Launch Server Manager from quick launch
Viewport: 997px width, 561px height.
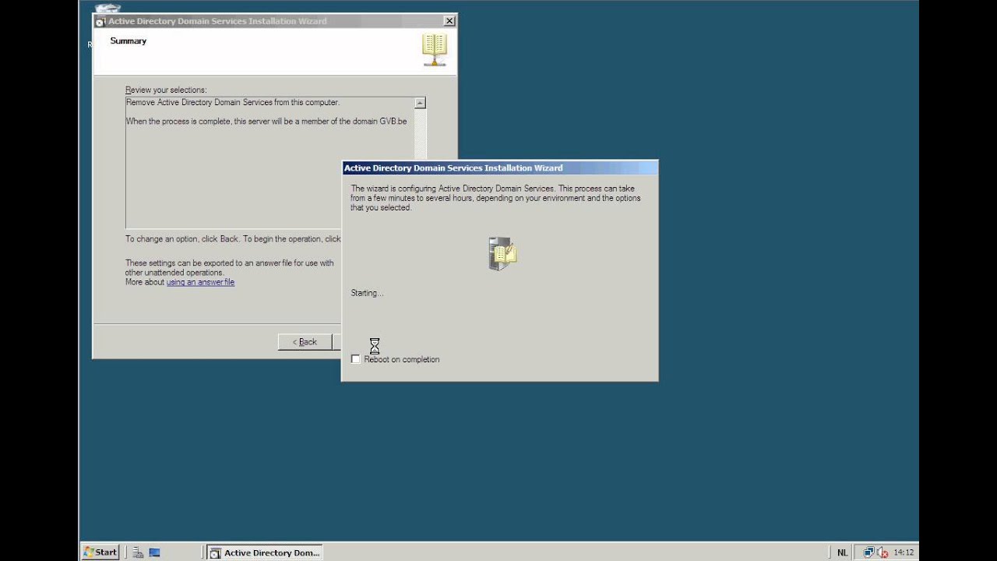pos(138,552)
